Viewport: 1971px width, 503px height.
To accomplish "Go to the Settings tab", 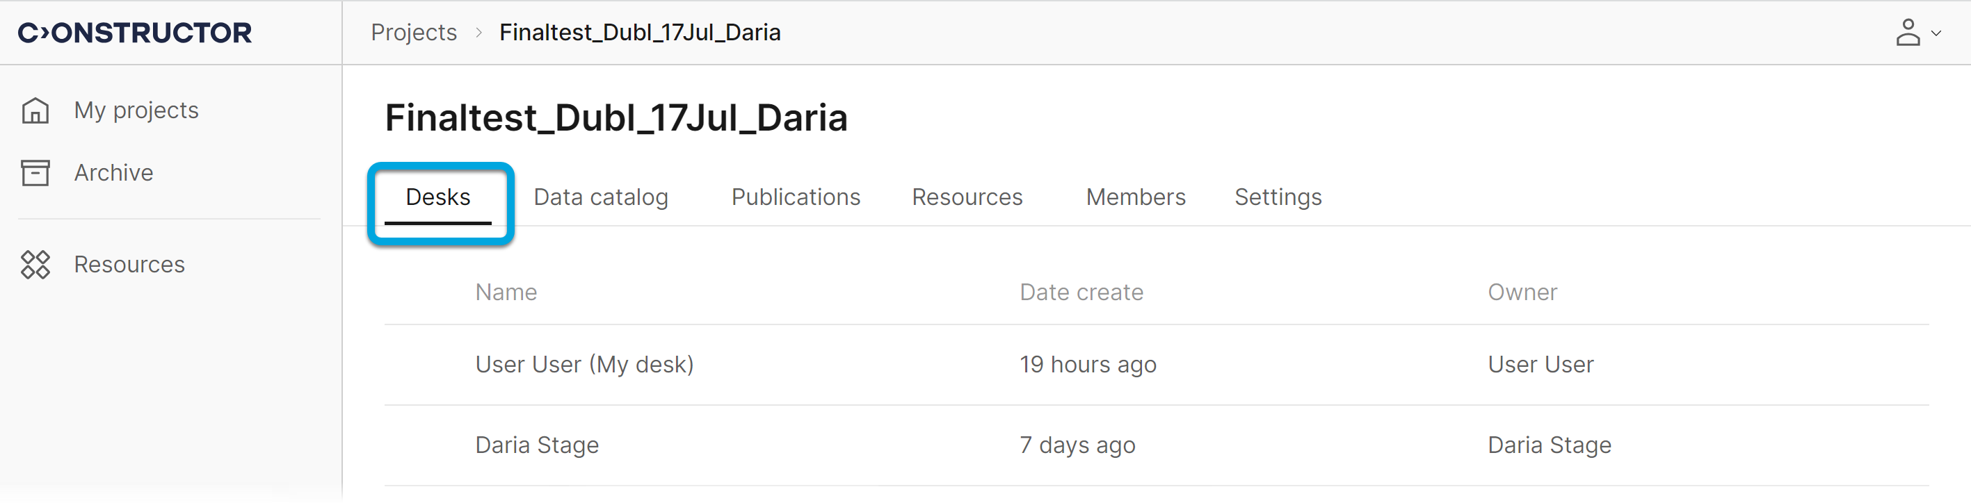I will pos(1277,197).
